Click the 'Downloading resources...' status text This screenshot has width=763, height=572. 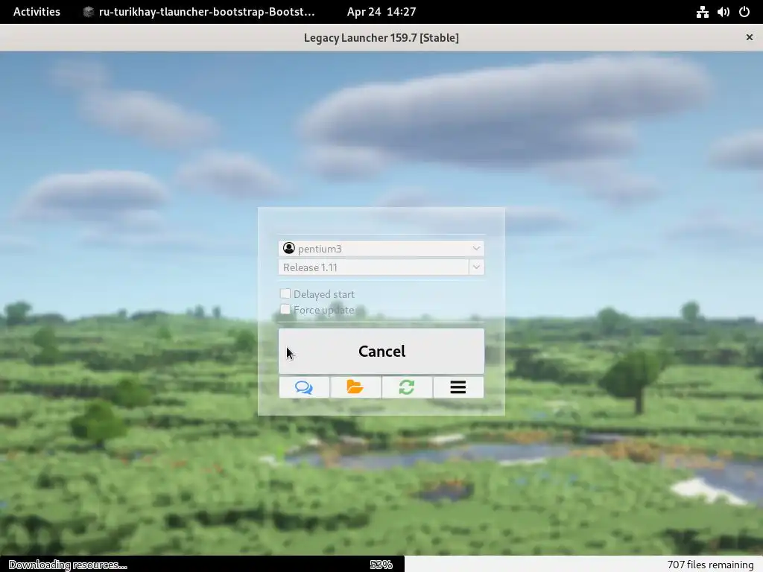click(x=68, y=565)
